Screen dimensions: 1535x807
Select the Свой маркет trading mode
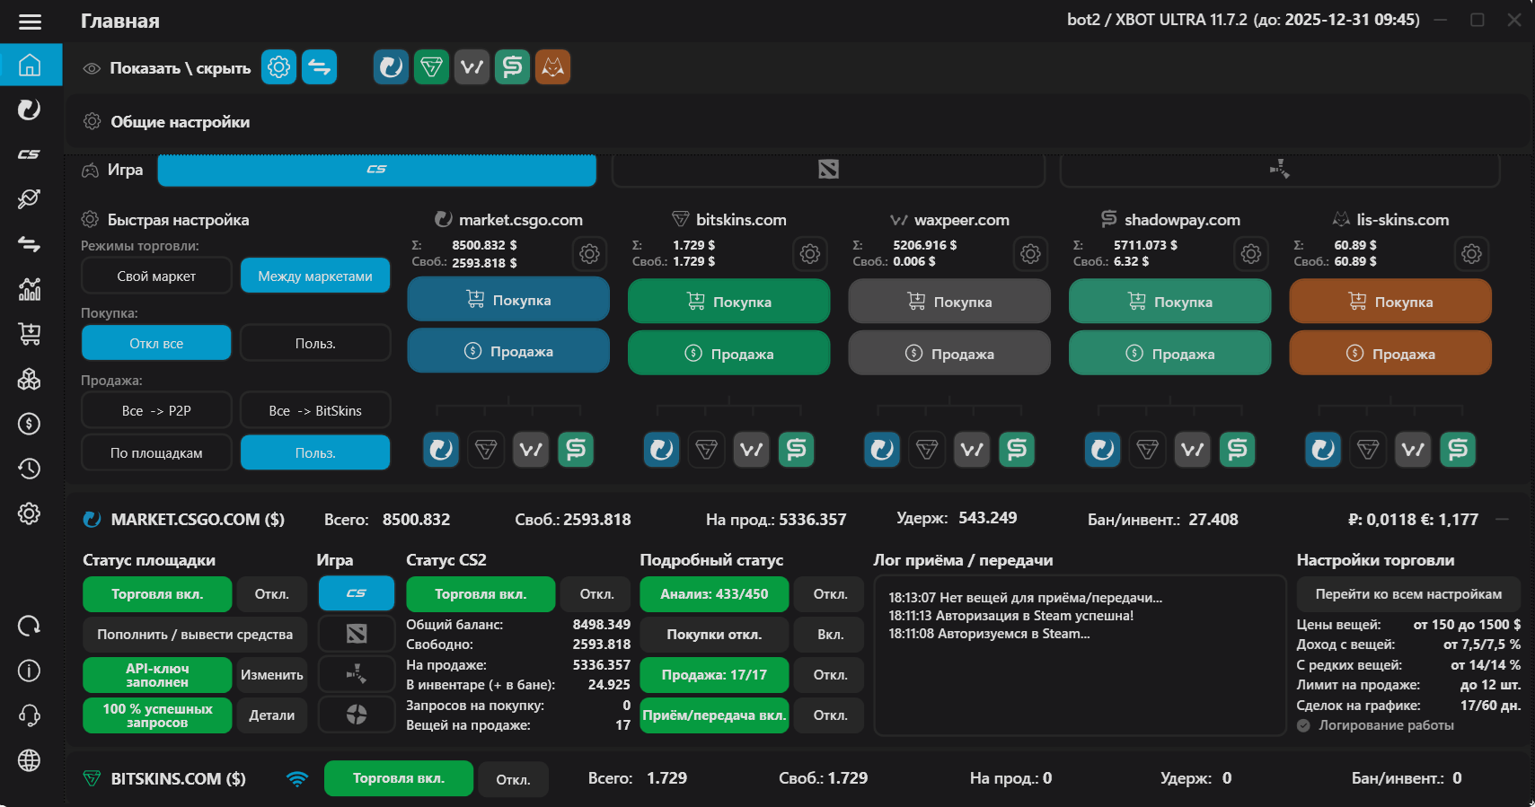coord(156,276)
